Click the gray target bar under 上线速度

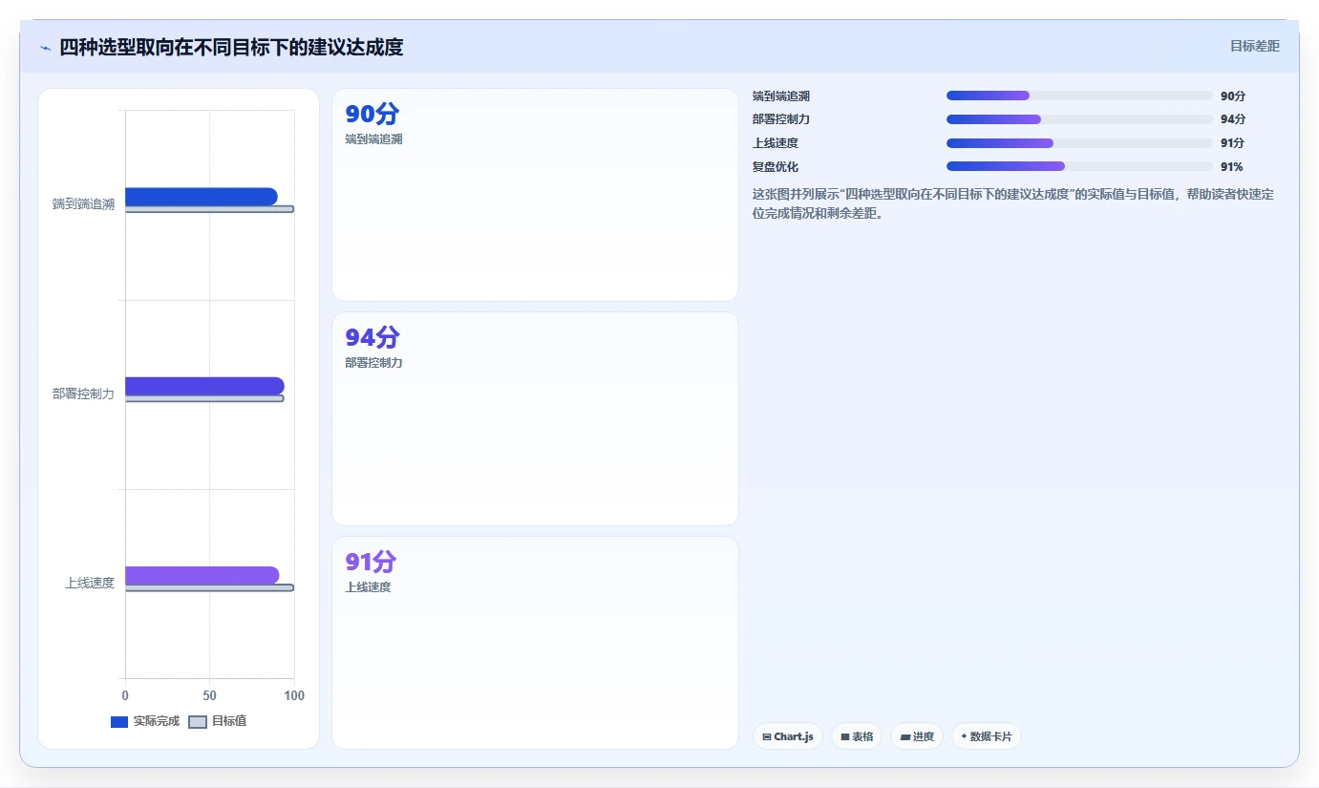[209, 588]
